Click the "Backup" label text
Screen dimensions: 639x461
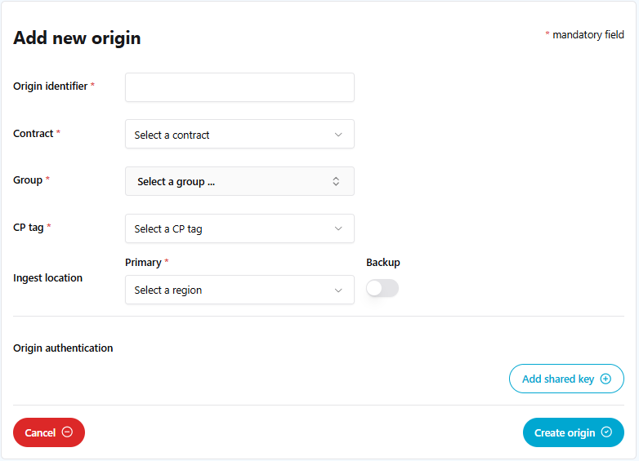pyautogui.click(x=383, y=263)
